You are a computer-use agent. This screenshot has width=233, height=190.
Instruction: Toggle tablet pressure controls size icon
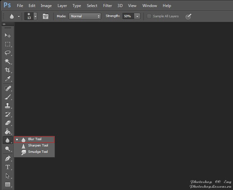click(x=188, y=16)
